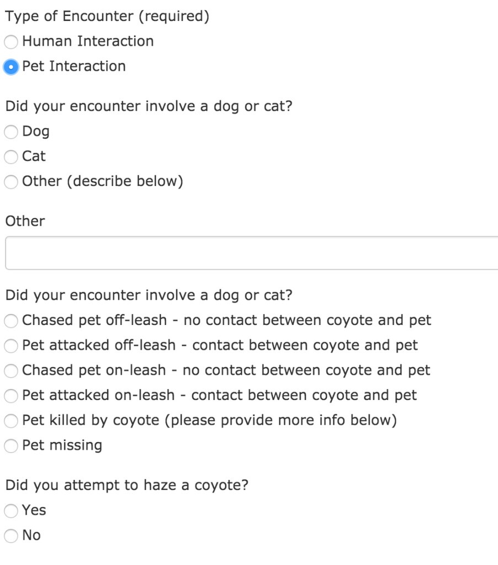Screen dimensions: 498x565
Task: Select 'Pet attacked off-leash' radio button
Action: [11, 346]
